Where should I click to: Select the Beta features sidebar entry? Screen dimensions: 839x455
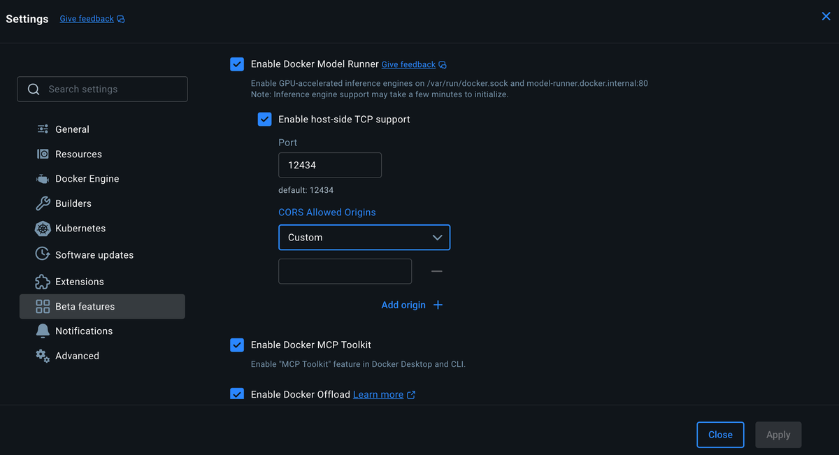coord(84,306)
